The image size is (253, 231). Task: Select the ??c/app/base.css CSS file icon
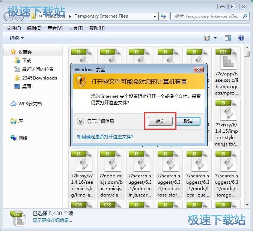226,59
